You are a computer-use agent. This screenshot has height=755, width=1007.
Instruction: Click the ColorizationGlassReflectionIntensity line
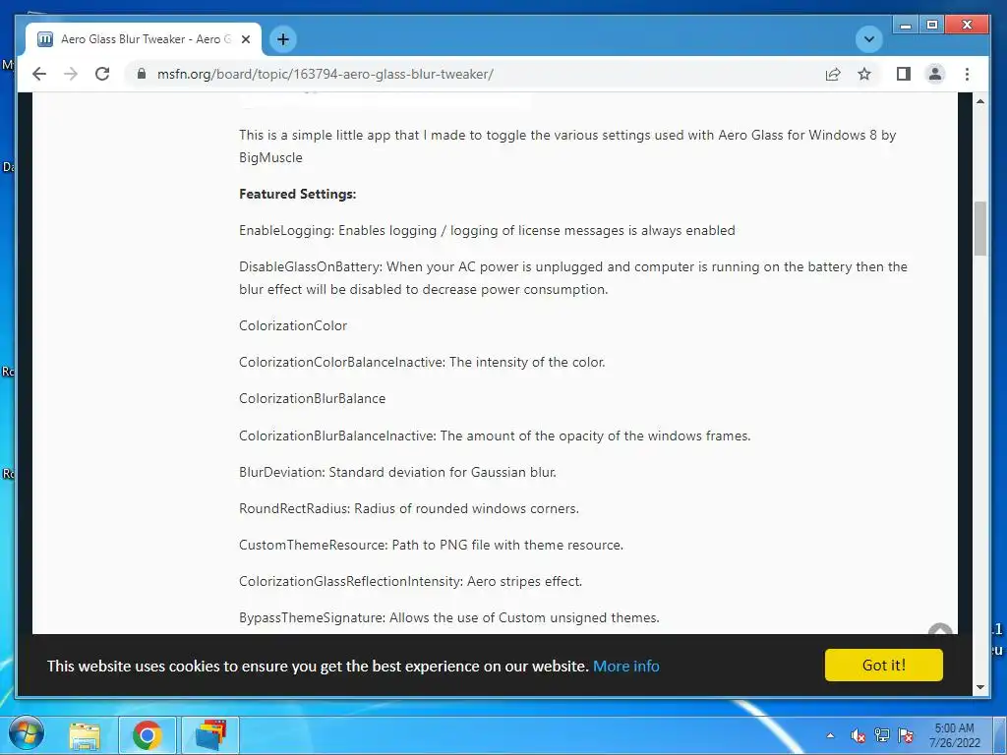(x=410, y=582)
